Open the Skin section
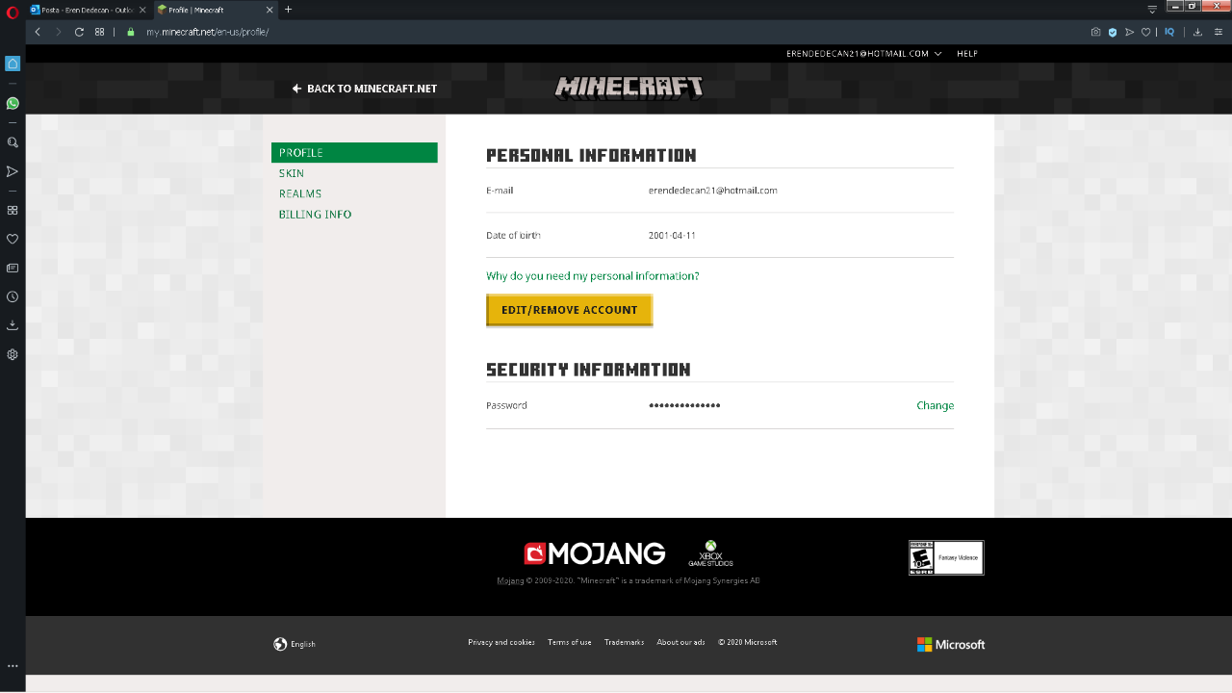The width and height of the screenshot is (1232, 693). pos(292,173)
